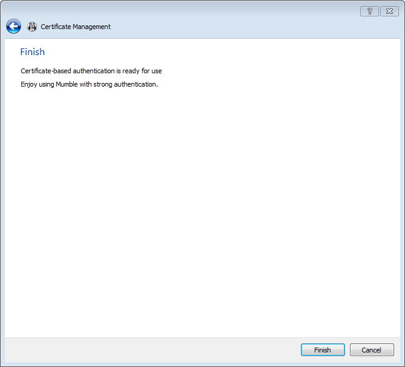The width and height of the screenshot is (405, 367).
Task: Cancel the certificate wizard
Action: tap(372, 350)
